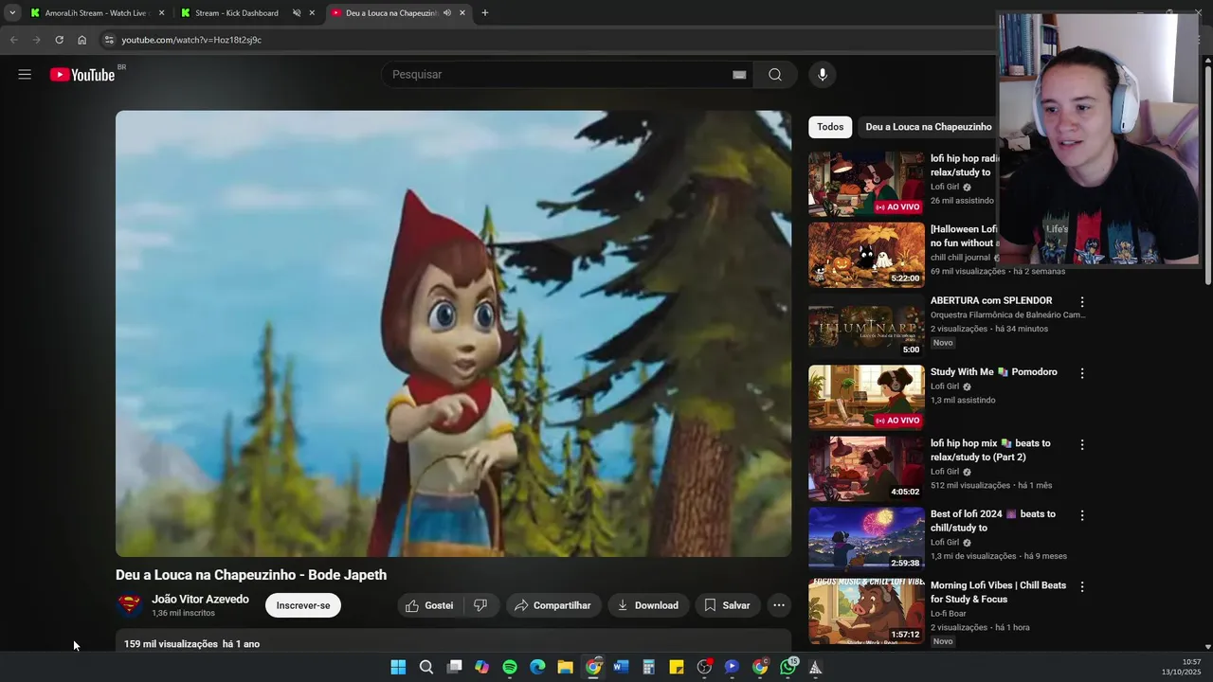Start voice search with microphone icon
This screenshot has height=682, width=1213.
pos(823,75)
